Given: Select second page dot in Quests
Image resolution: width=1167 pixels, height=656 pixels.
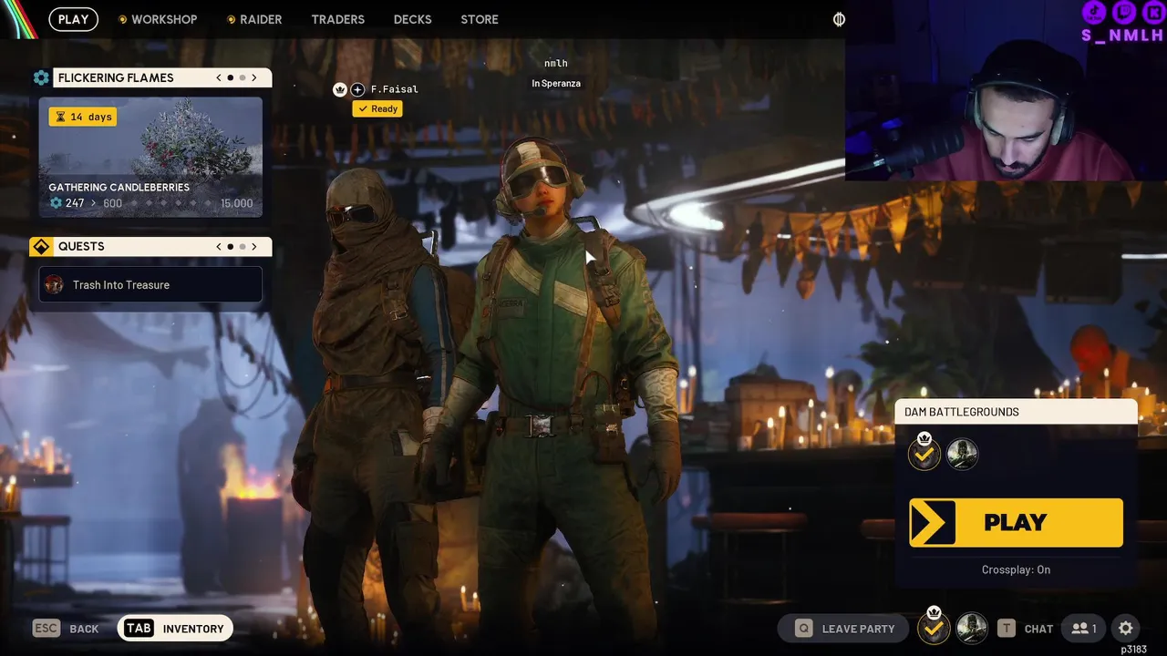Looking at the screenshot, I should click(x=242, y=247).
